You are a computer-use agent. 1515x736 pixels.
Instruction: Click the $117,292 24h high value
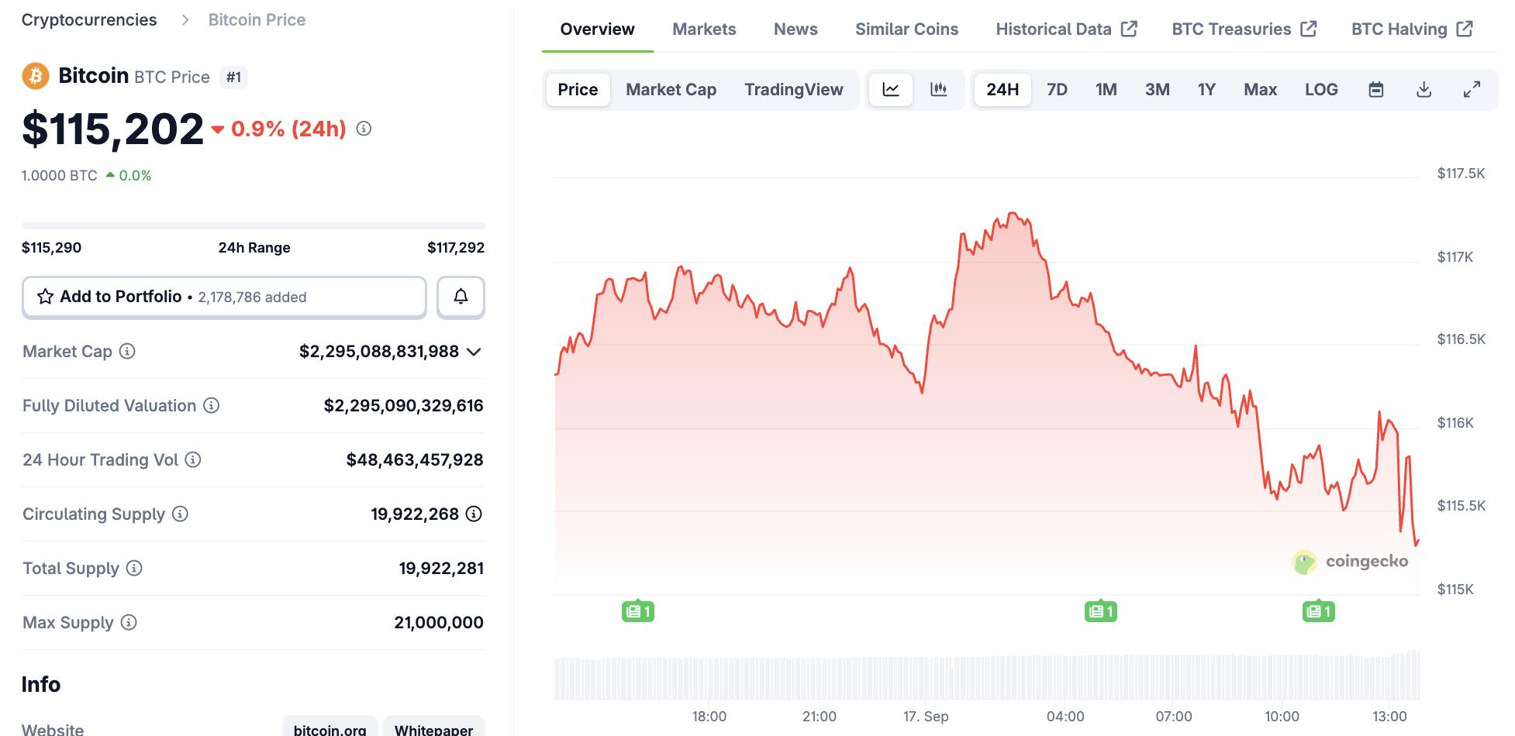pyautogui.click(x=456, y=248)
